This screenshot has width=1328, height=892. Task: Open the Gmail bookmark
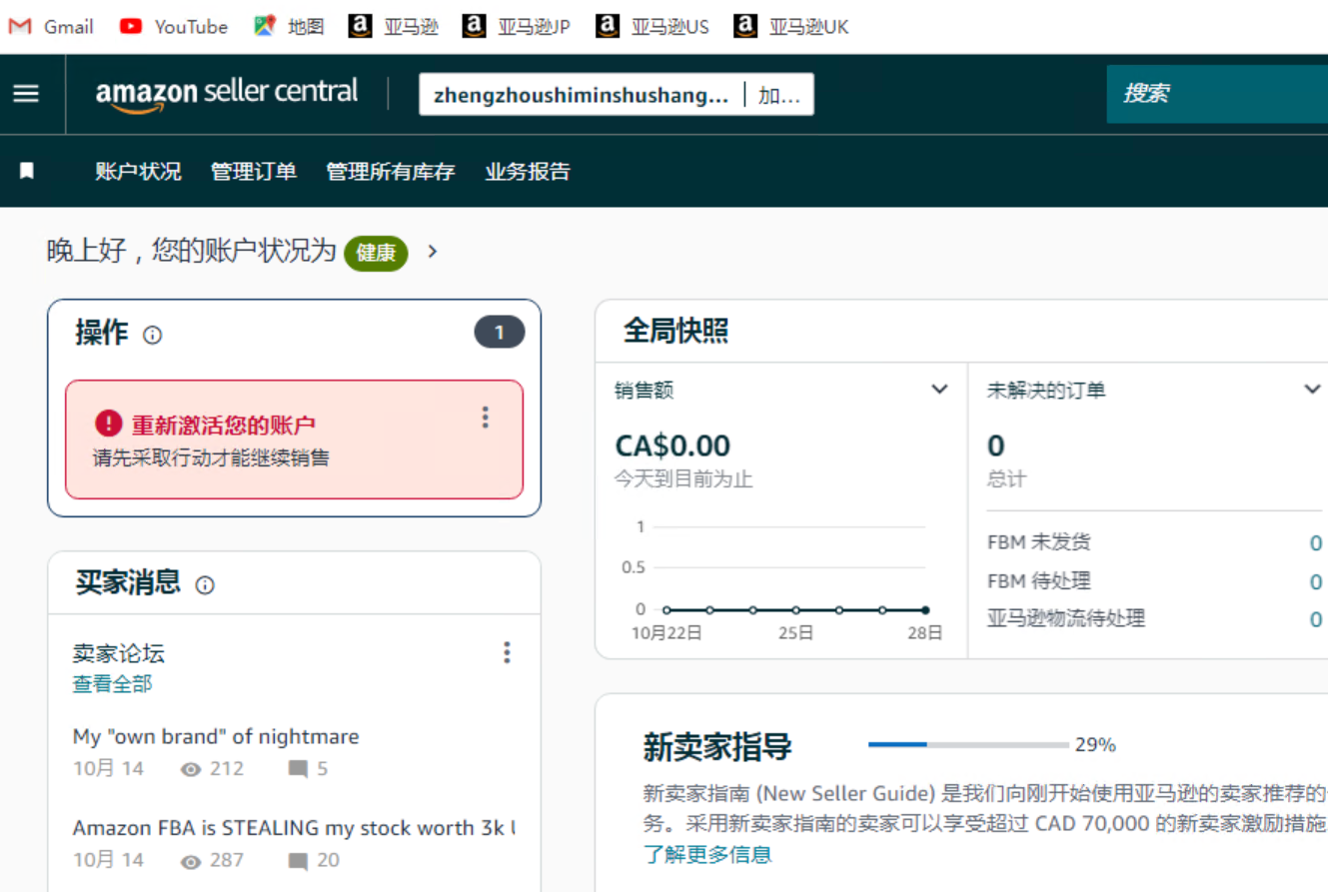coord(51,27)
